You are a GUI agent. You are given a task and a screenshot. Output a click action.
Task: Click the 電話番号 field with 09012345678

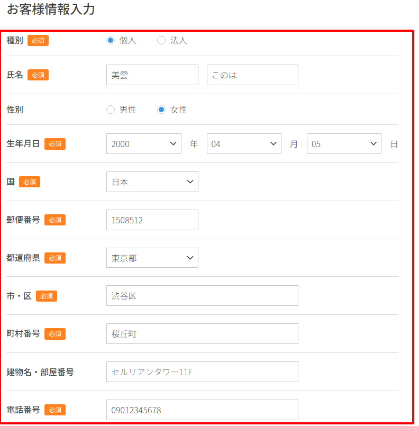202,410
